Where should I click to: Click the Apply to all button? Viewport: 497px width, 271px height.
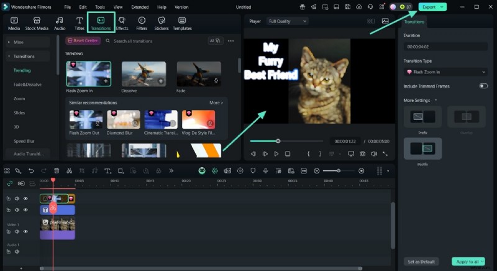(468, 262)
